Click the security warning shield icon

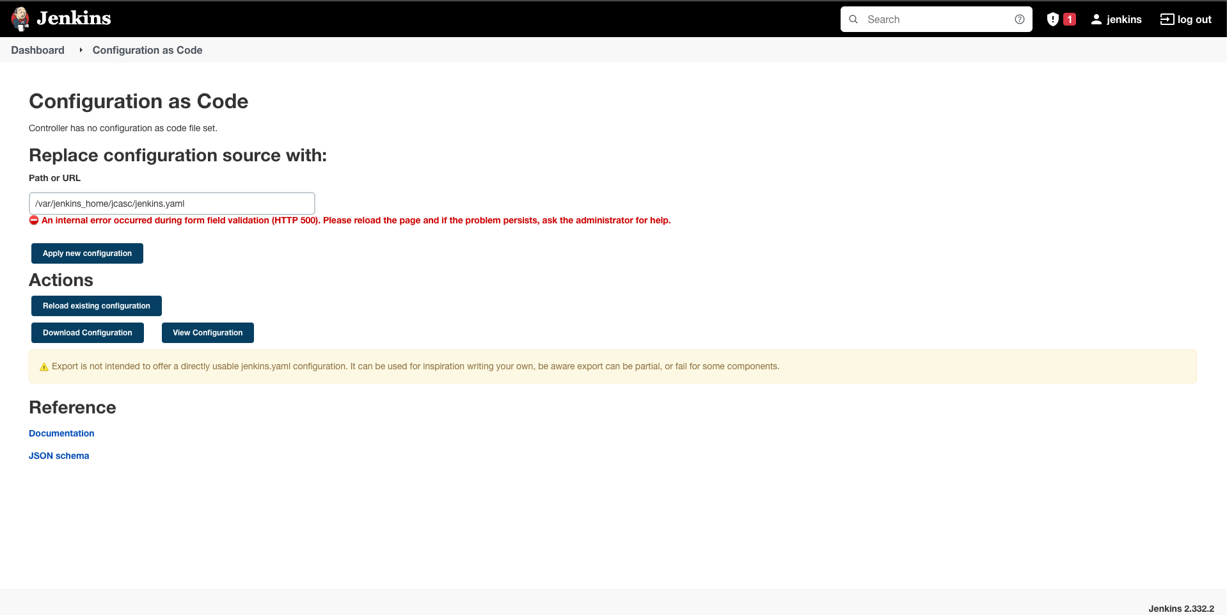click(1052, 19)
